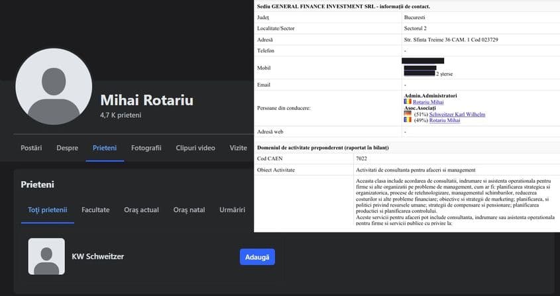Screen dimensions: 560x296
Task: Click the '2 șterse' mobile note
Action: [444, 74]
